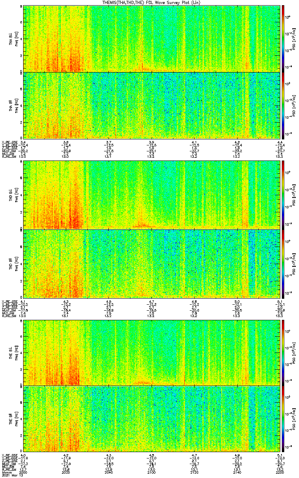Click the 2040 time tick label
Screen dimensions: 299x478
pos(109,472)
